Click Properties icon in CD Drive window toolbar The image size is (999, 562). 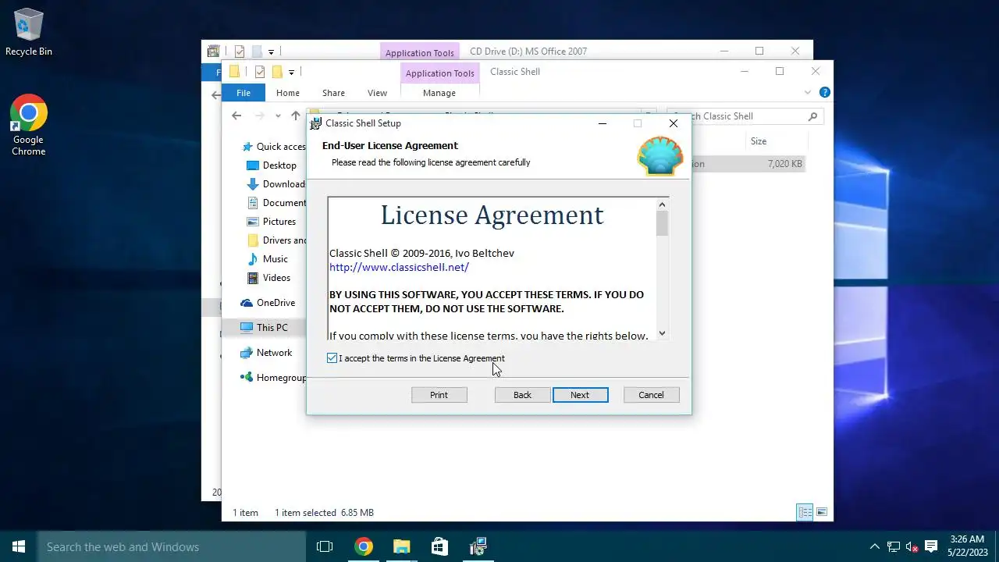click(240, 52)
